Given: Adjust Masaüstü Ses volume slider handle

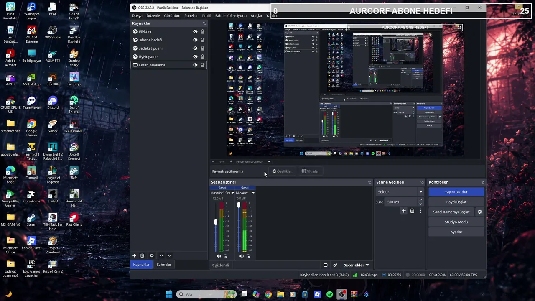Looking at the screenshot, I should coord(216,222).
